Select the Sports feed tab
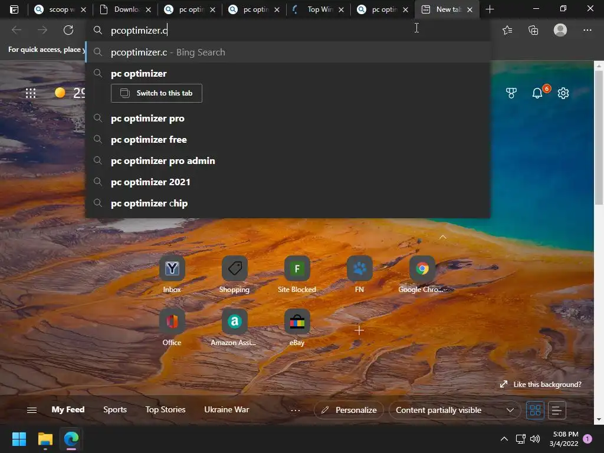 coord(115,409)
